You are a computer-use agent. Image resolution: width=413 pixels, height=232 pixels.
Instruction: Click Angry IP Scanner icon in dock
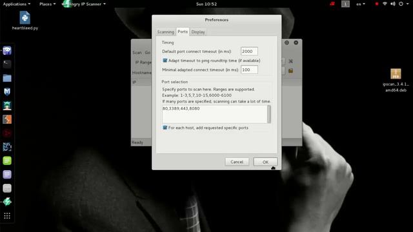coord(7,202)
